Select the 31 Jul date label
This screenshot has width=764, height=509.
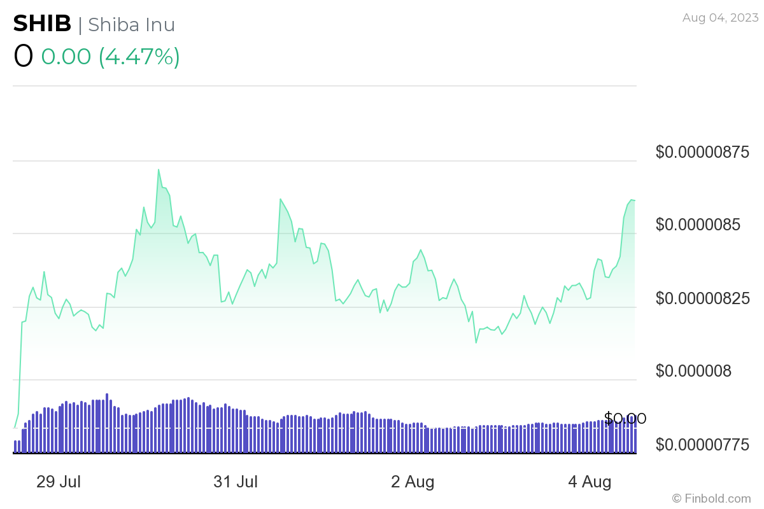click(x=236, y=482)
